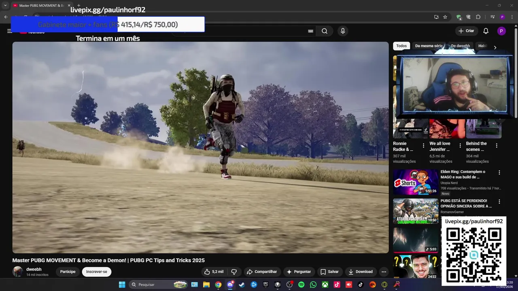Open the dweebh channel avatar
This screenshot has height=291, width=518.
pos(17,272)
